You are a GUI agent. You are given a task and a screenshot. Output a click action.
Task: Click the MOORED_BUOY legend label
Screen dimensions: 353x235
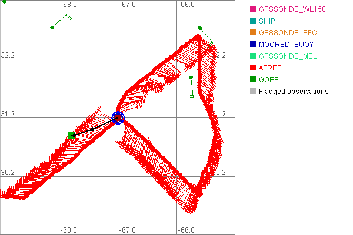[286, 45]
